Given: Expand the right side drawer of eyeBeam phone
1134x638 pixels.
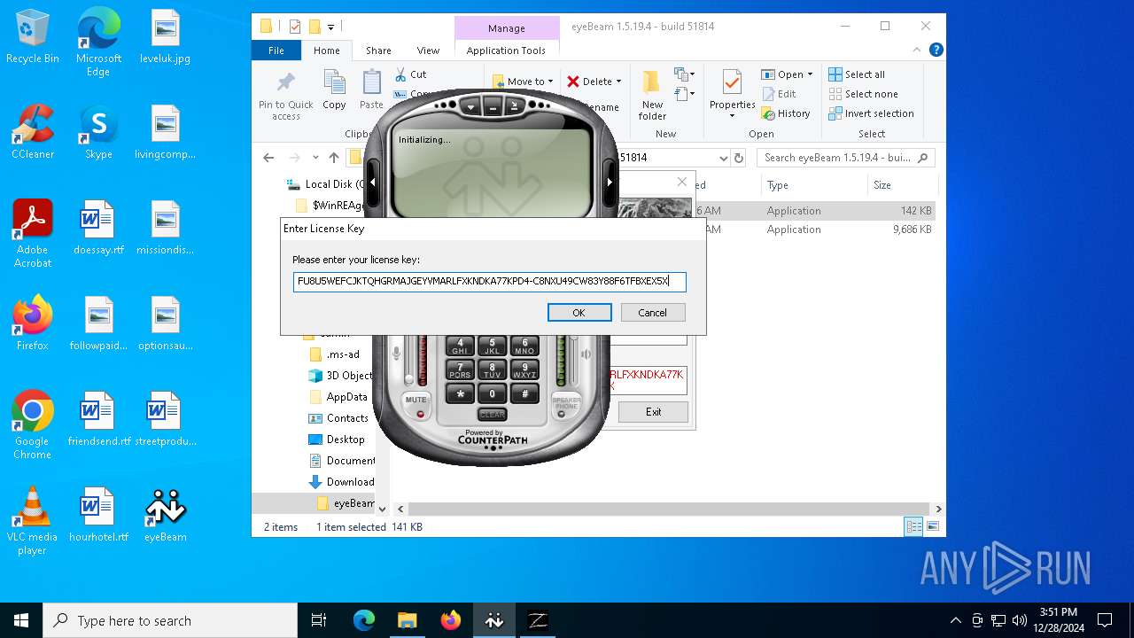Looking at the screenshot, I should pos(610,182).
